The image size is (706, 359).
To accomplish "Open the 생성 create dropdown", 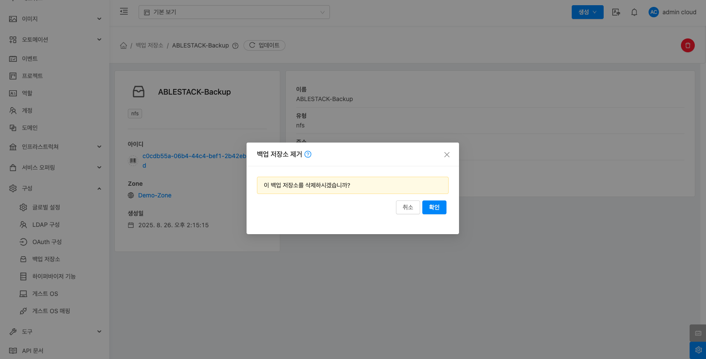I will (x=587, y=12).
